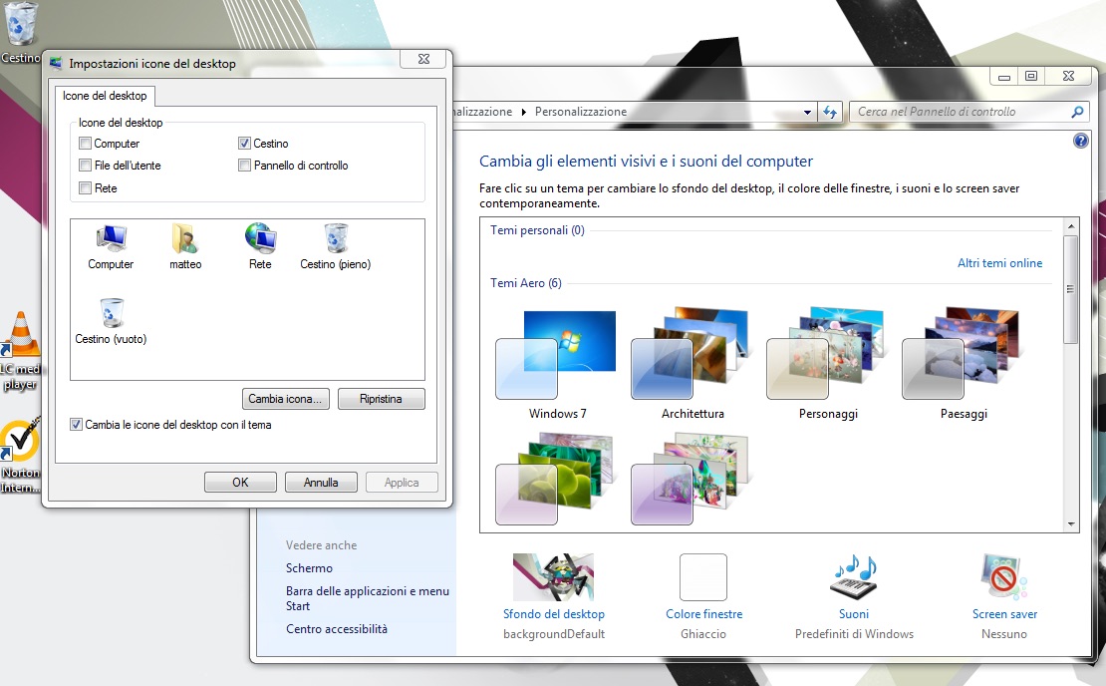Open the address bar history dropdown
The height and width of the screenshot is (686, 1106).
807,112
